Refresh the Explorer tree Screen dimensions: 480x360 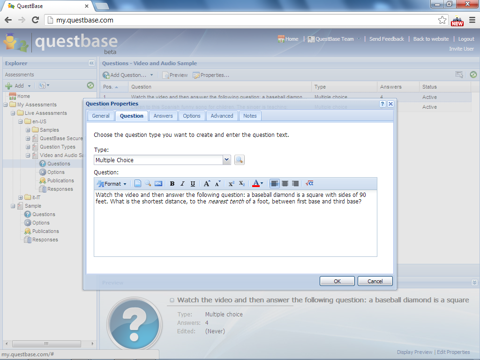tap(90, 85)
